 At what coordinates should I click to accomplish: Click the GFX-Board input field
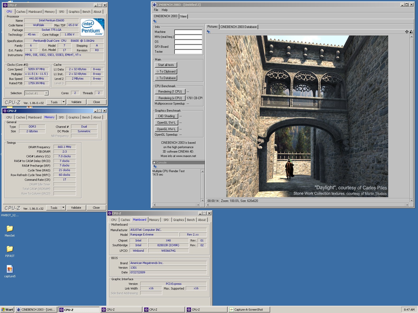pos(188,47)
